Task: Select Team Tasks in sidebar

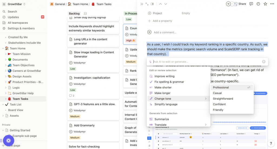Action: [x=23, y=99]
